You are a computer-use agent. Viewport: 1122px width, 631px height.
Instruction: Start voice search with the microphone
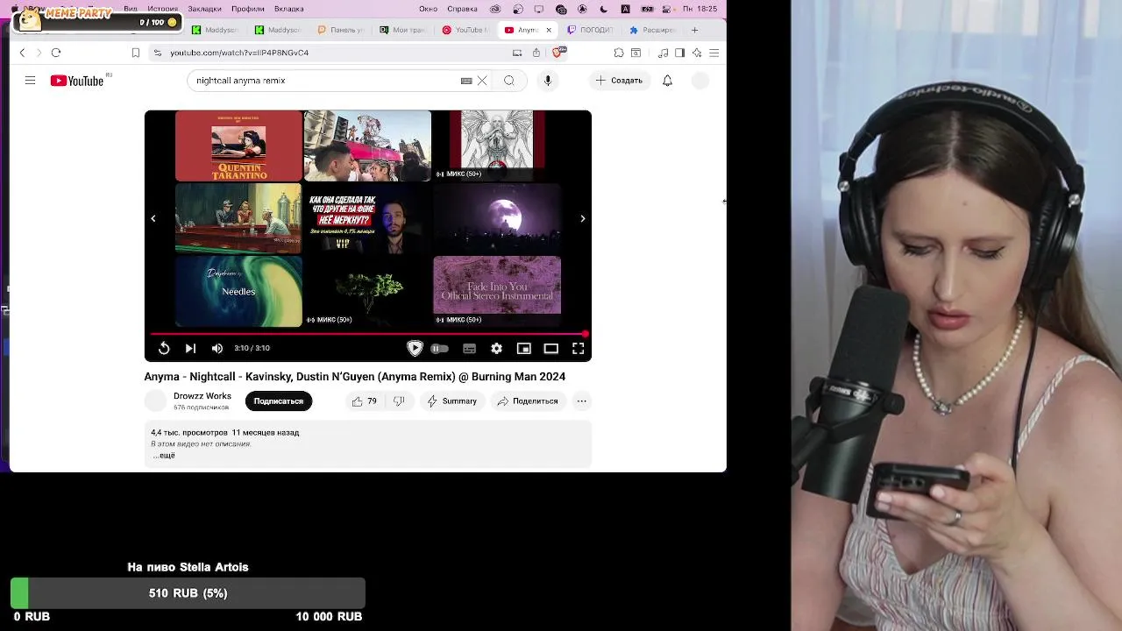(548, 81)
